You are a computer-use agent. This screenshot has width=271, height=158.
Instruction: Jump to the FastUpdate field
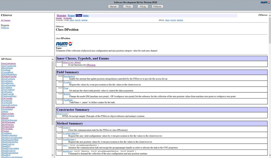(69, 76)
